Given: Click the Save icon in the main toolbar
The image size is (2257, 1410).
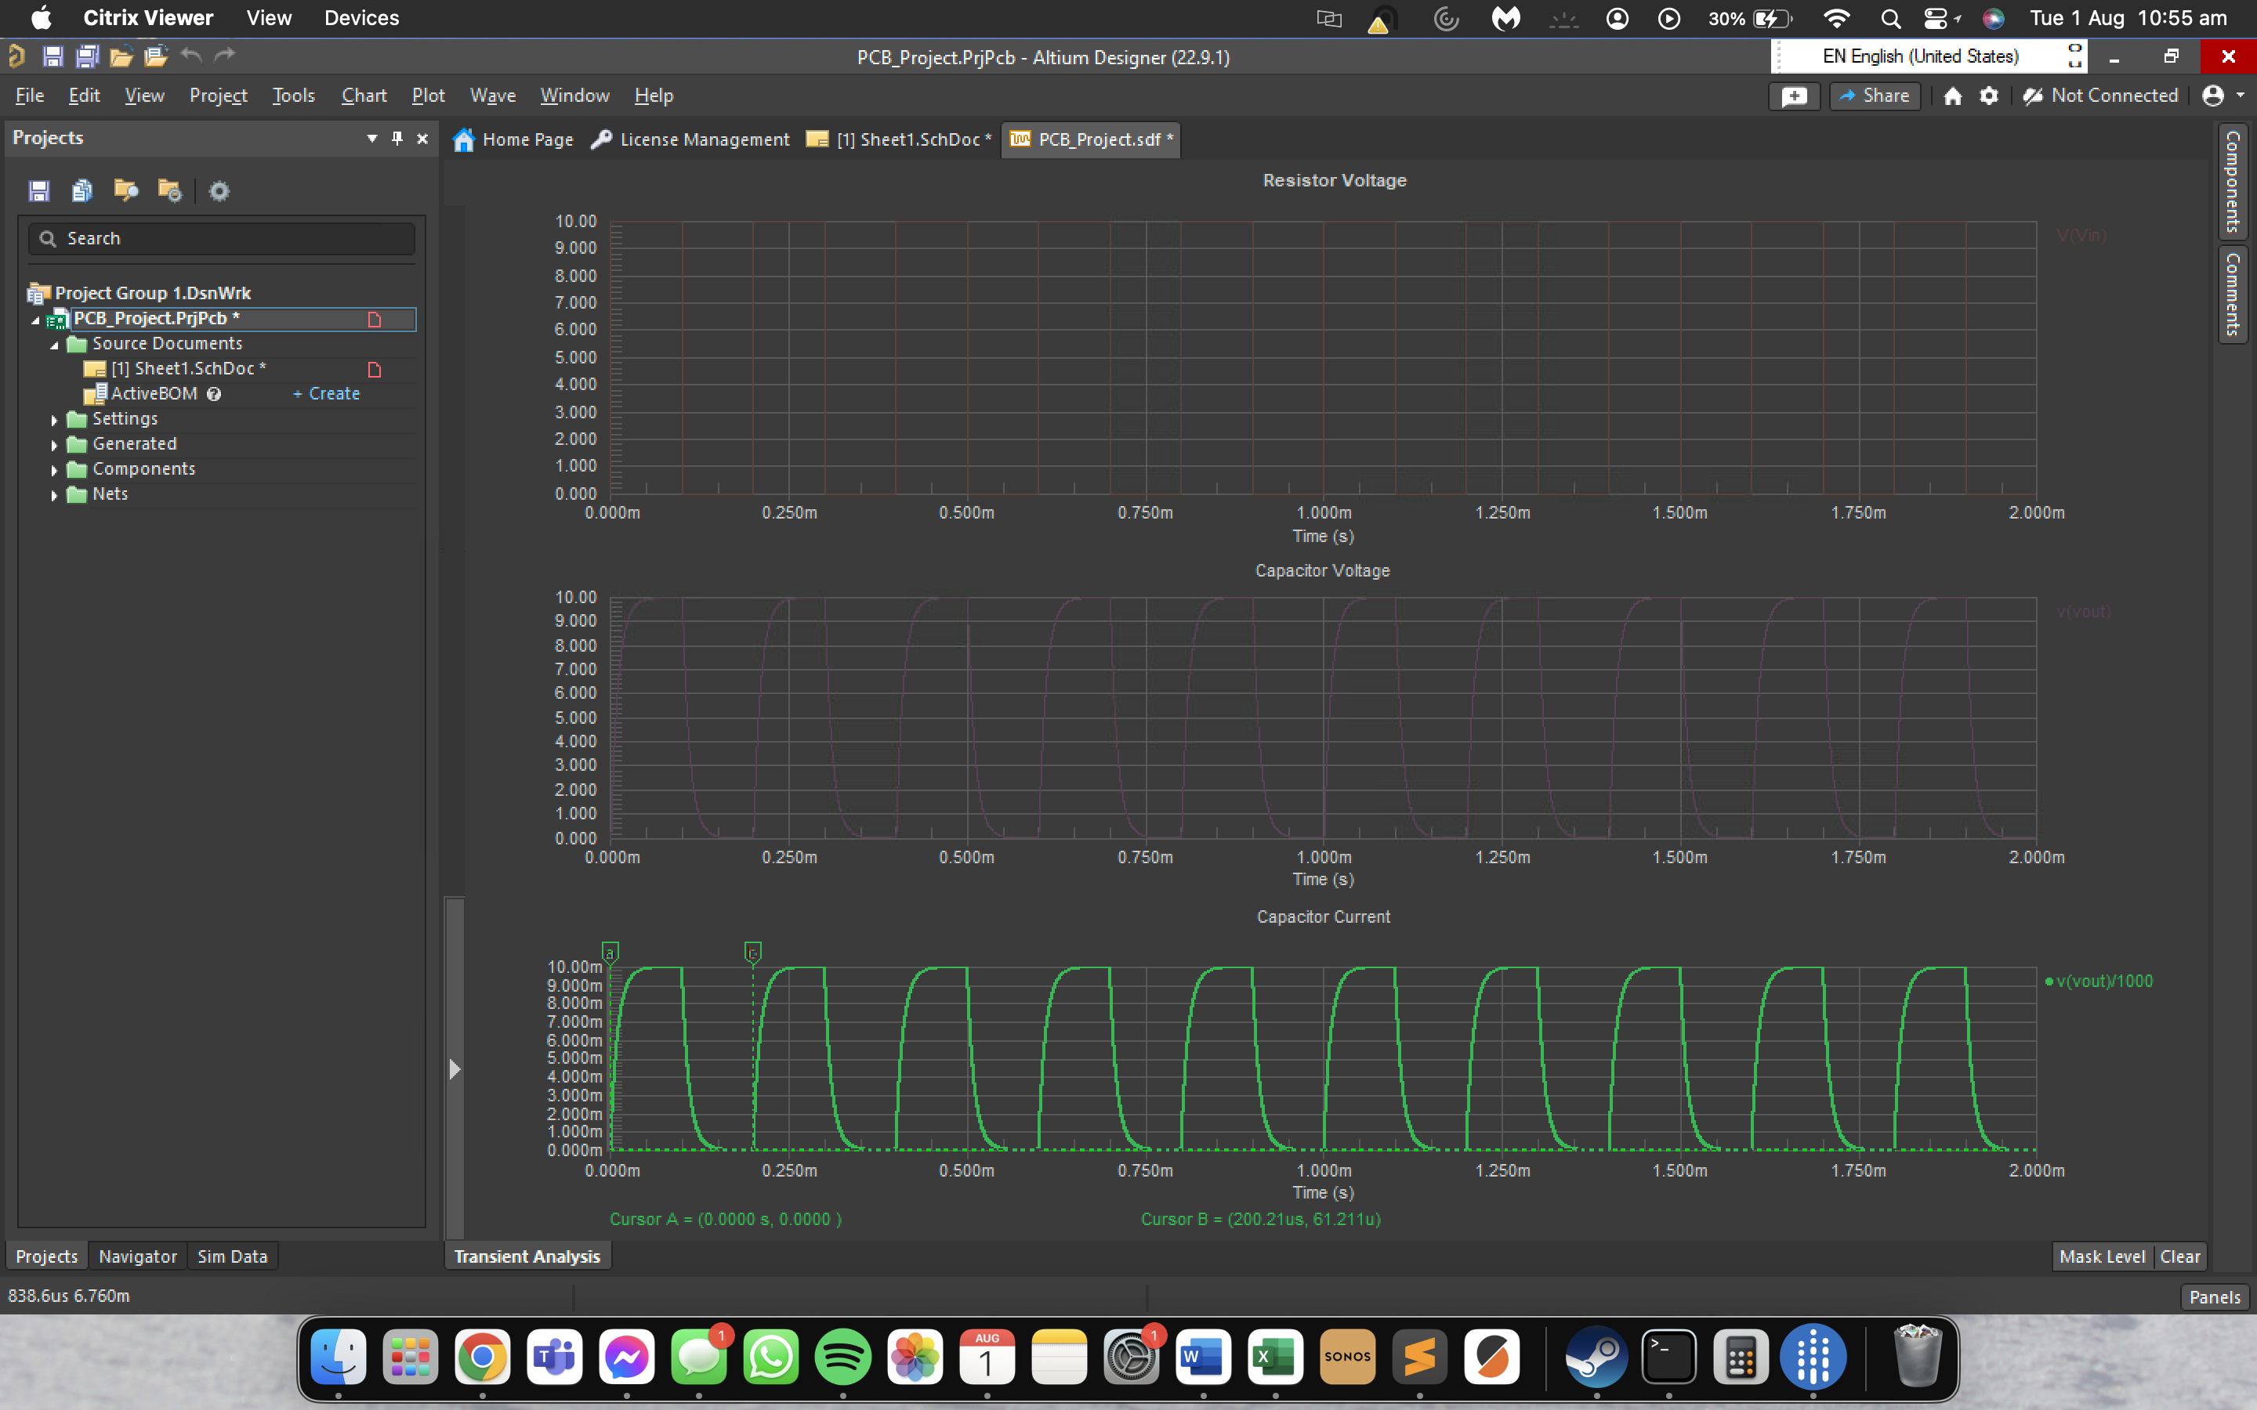Looking at the screenshot, I should 53,56.
